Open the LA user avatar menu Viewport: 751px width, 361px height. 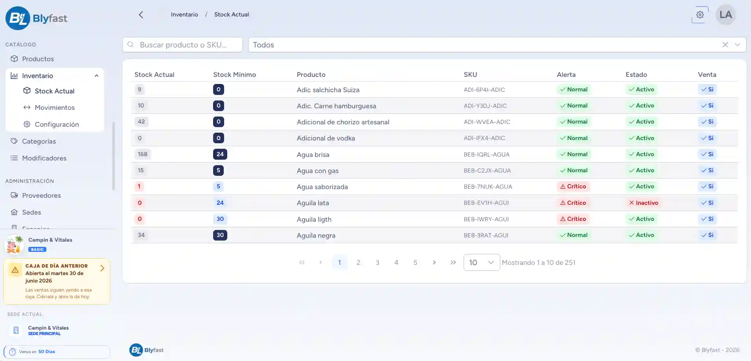[x=725, y=15]
